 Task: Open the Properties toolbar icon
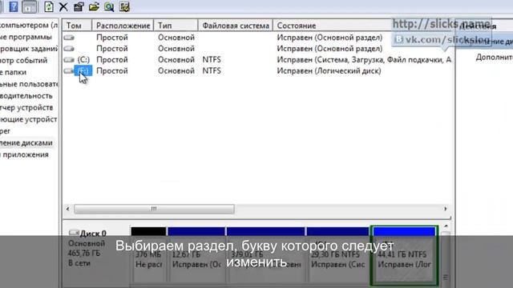point(79,7)
